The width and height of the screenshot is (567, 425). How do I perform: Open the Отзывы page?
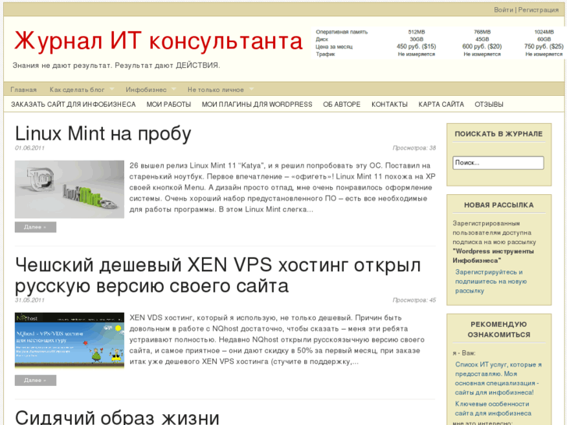coord(489,104)
